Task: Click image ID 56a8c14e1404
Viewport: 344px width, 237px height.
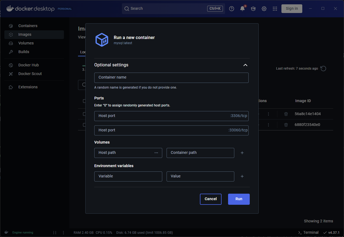Action: click(308, 114)
